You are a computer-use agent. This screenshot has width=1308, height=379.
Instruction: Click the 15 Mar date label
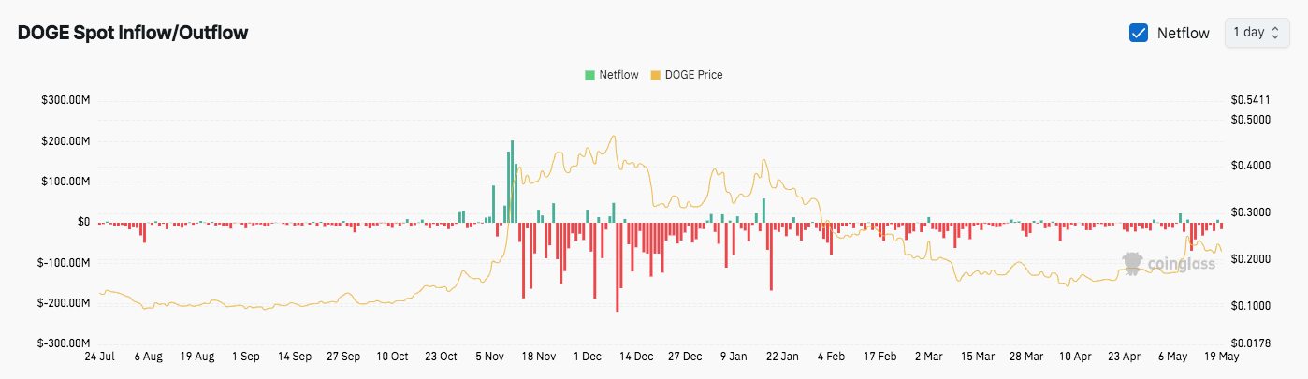(x=979, y=357)
